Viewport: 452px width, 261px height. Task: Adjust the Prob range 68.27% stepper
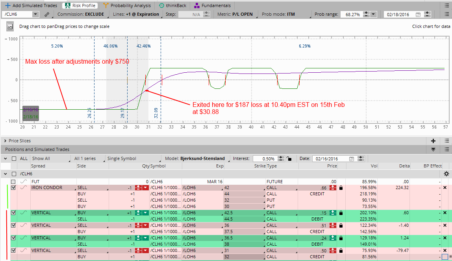tap(366, 15)
